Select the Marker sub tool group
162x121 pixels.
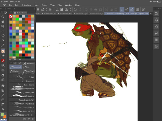coord(16,71)
